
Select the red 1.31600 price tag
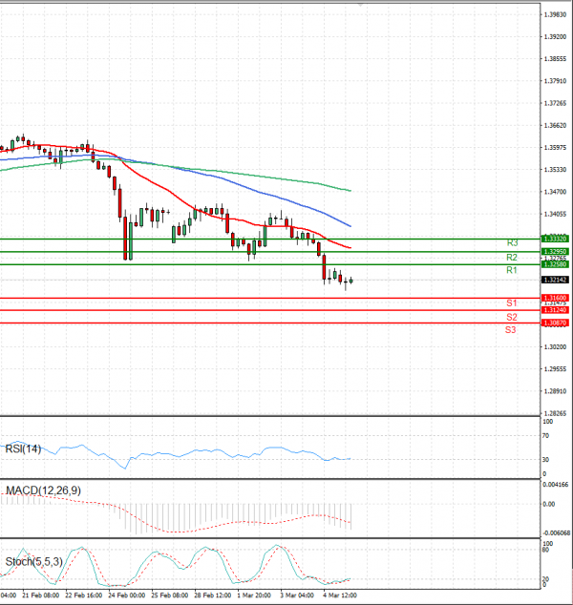click(x=555, y=298)
